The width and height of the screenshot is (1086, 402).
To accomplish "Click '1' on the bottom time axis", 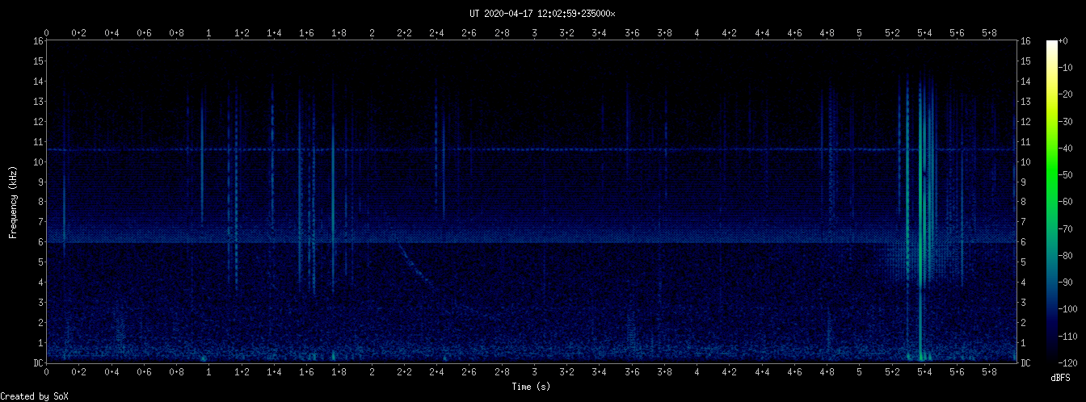I will tap(209, 372).
